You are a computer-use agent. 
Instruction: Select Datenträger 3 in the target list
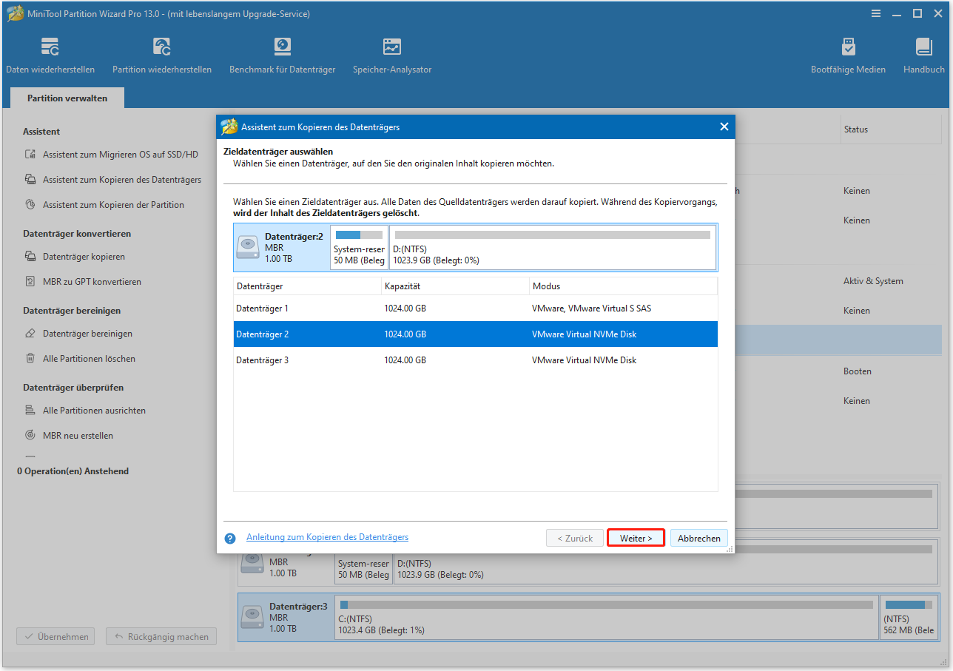370,360
